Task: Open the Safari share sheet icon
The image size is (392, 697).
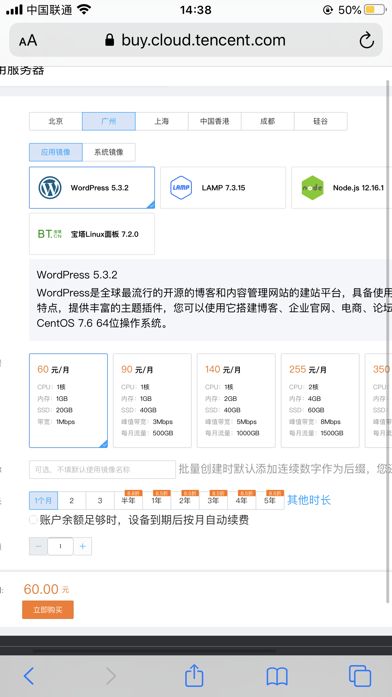Action: pos(194,675)
